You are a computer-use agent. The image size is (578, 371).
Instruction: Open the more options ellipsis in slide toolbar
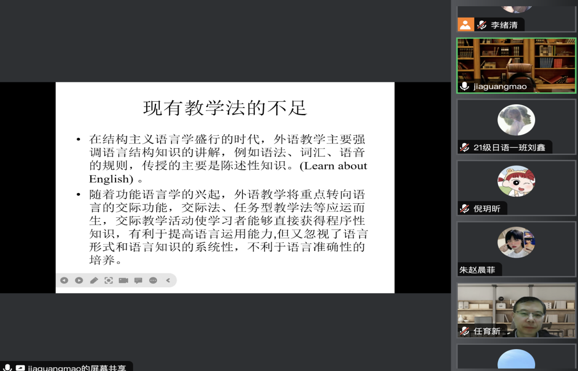pos(153,281)
